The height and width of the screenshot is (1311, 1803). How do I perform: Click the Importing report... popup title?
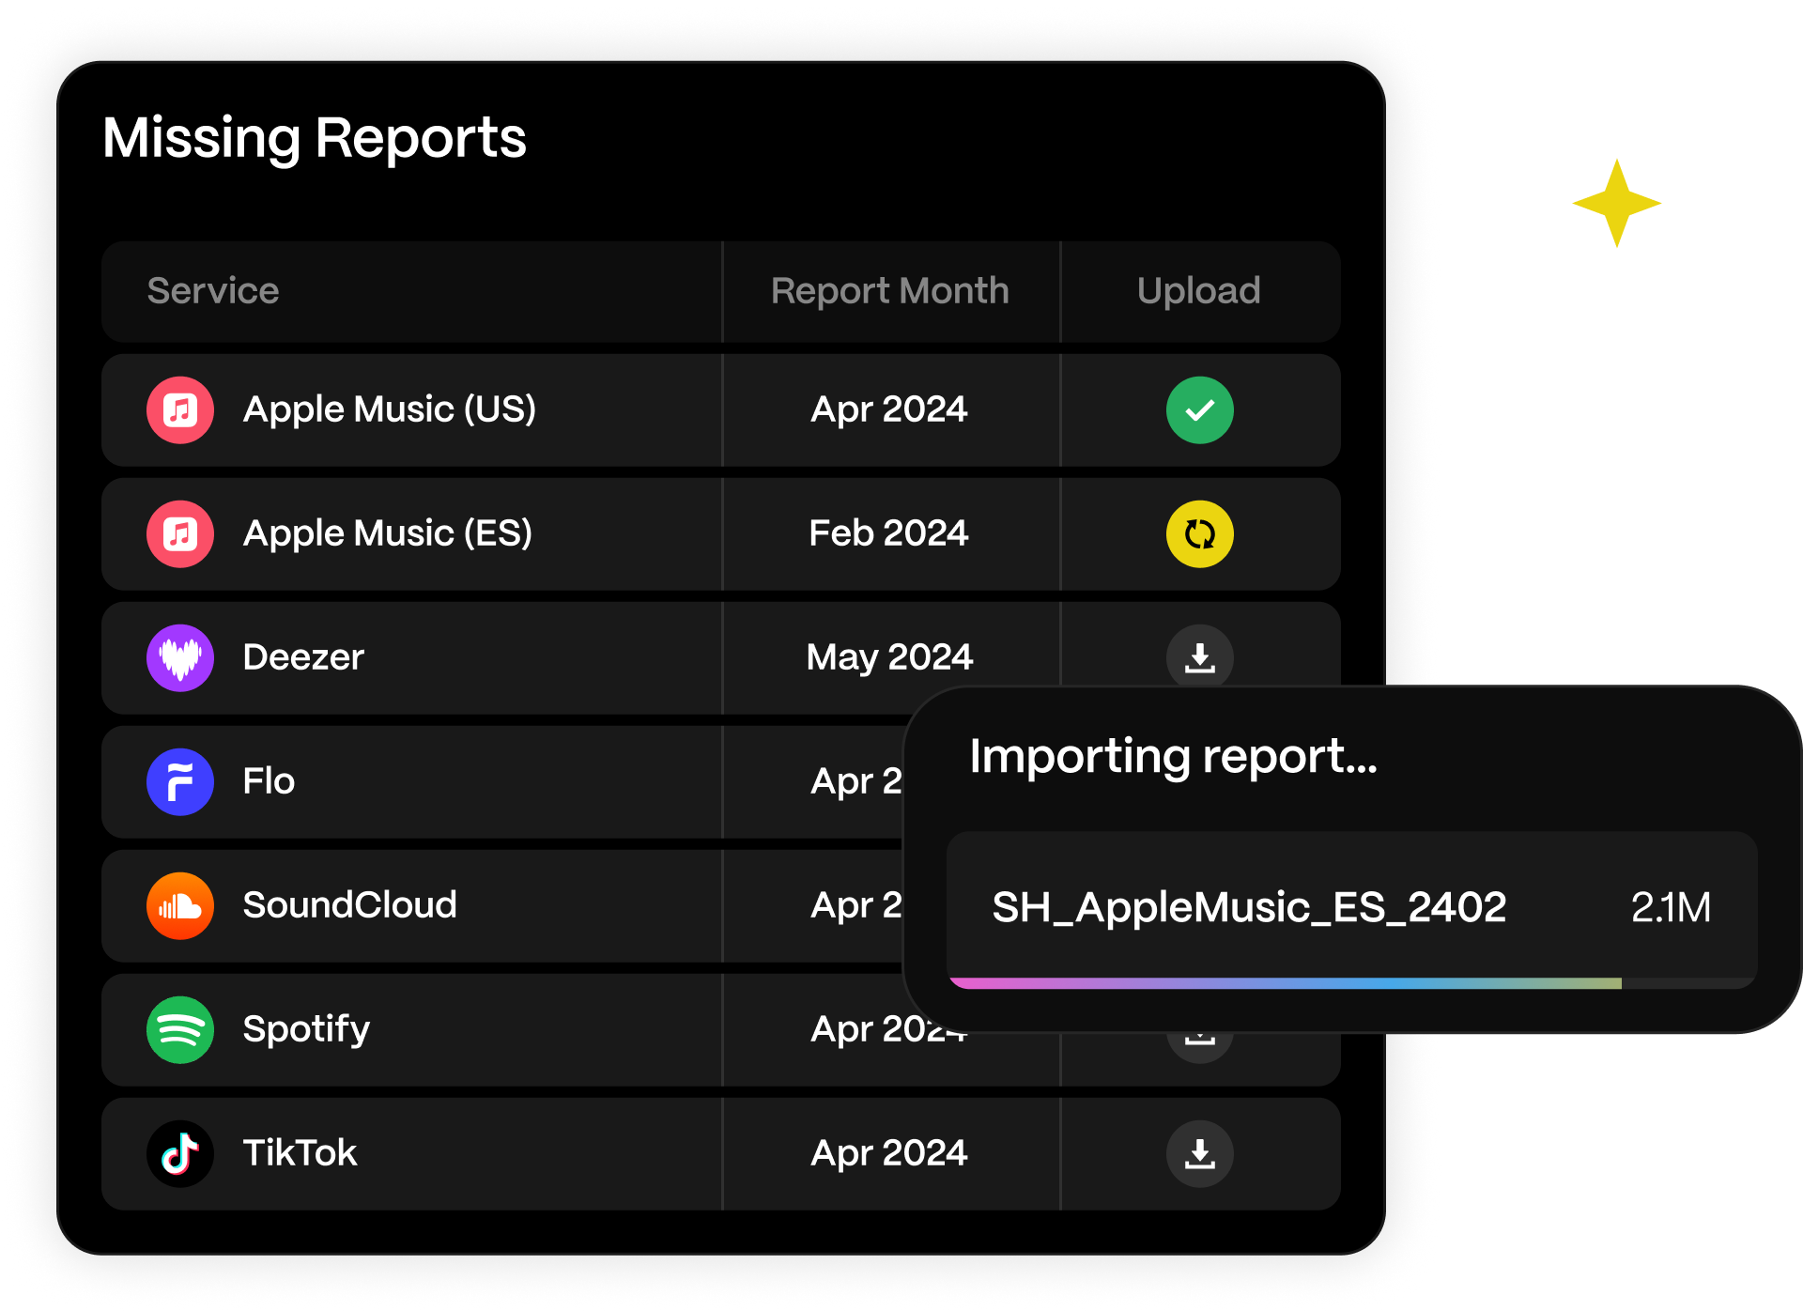pyautogui.click(x=1174, y=758)
